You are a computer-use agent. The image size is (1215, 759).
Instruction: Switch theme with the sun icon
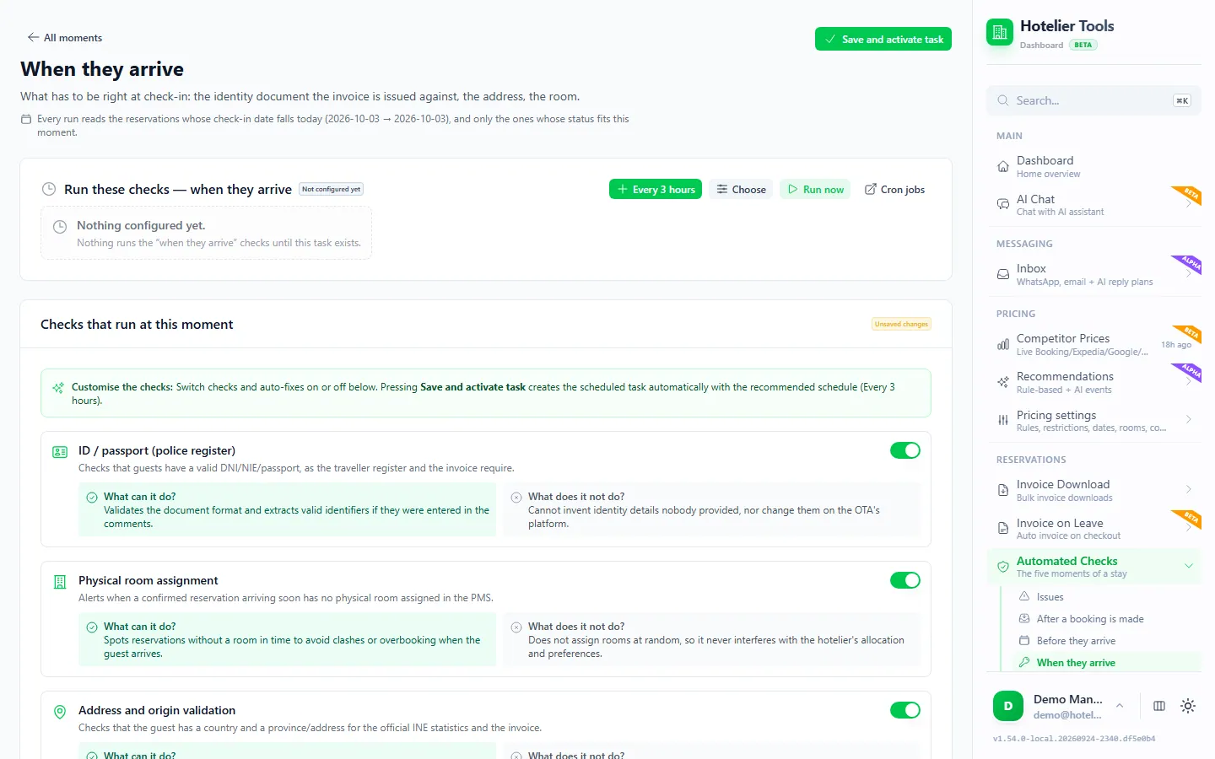coord(1188,706)
